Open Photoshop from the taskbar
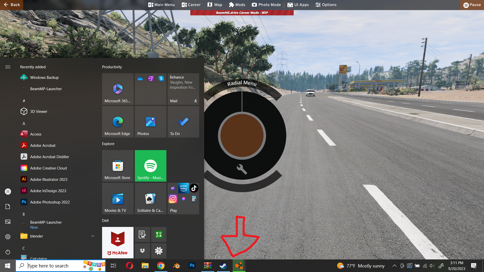Image resolution: width=484 pixels, height=272 pixels. click(x=192, y=265)
